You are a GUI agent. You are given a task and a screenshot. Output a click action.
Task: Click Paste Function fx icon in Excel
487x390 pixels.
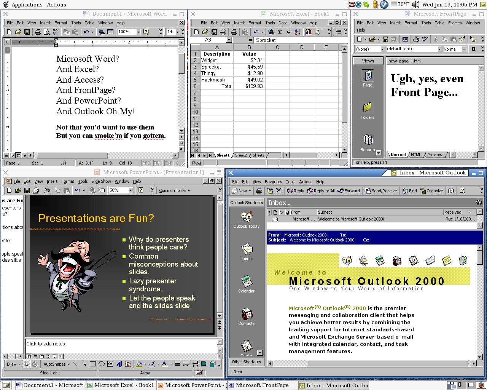tap(288, 32)
